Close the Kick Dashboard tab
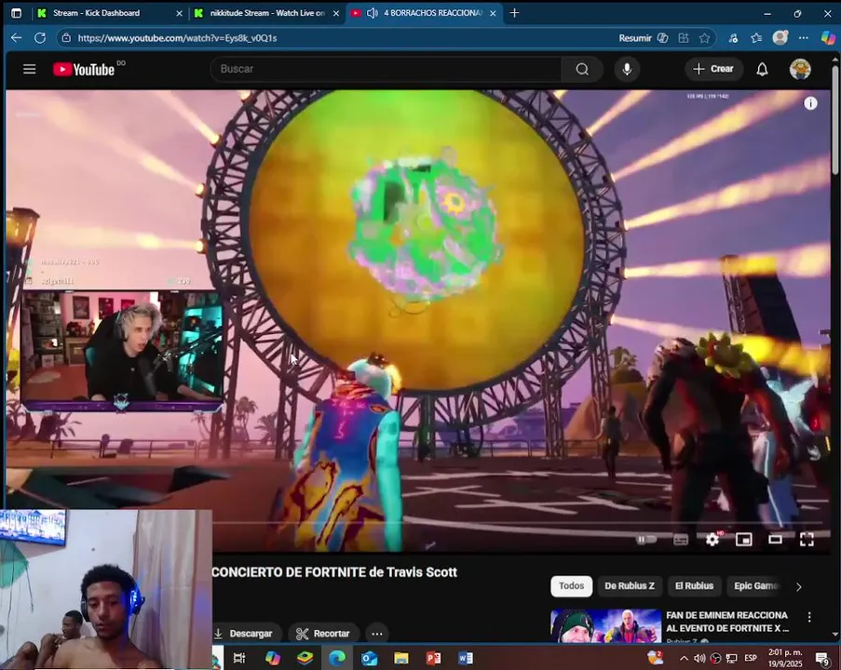Screen dimensions: 841x670 (179, 13)
